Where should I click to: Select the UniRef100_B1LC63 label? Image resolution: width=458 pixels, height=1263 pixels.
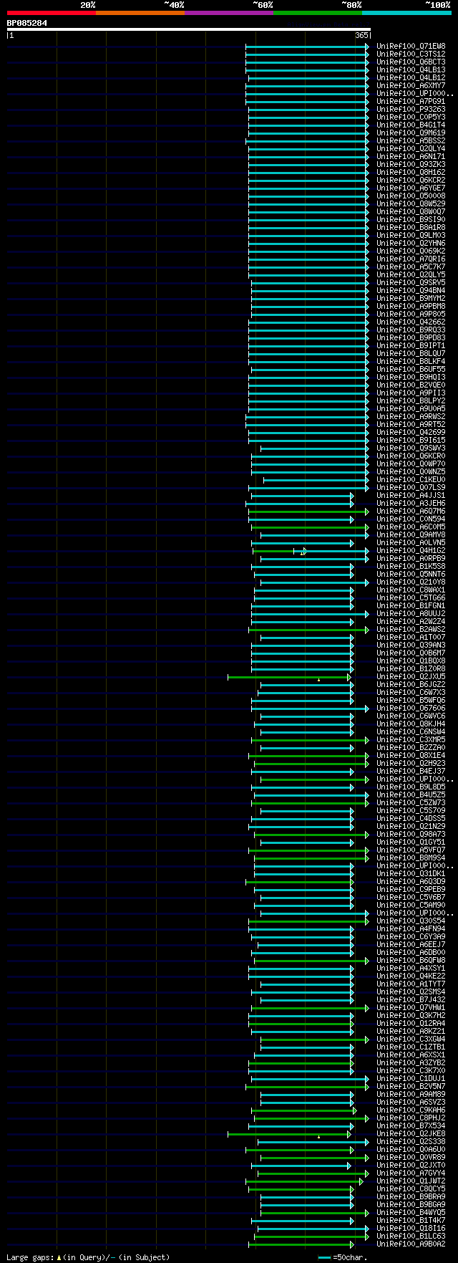coord(411,1236)
